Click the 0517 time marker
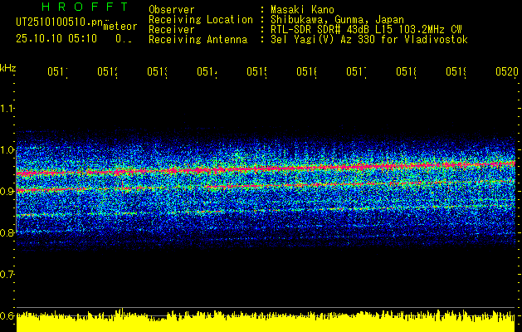This screenshot has width=522, height=332. (x=357, y=72)
